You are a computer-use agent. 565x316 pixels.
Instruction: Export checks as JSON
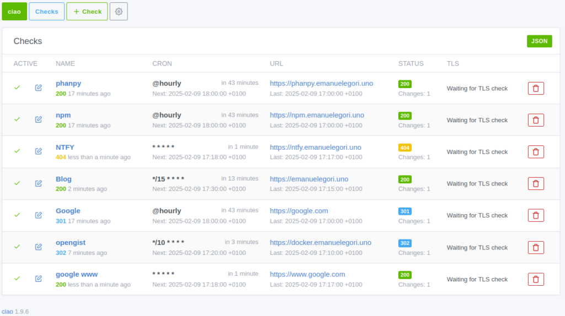(539, 41)
